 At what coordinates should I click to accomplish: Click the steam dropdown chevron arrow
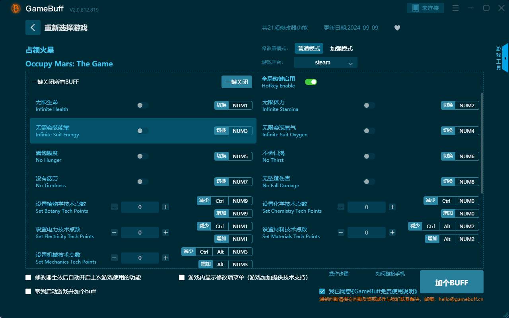[x=350, y=63]
